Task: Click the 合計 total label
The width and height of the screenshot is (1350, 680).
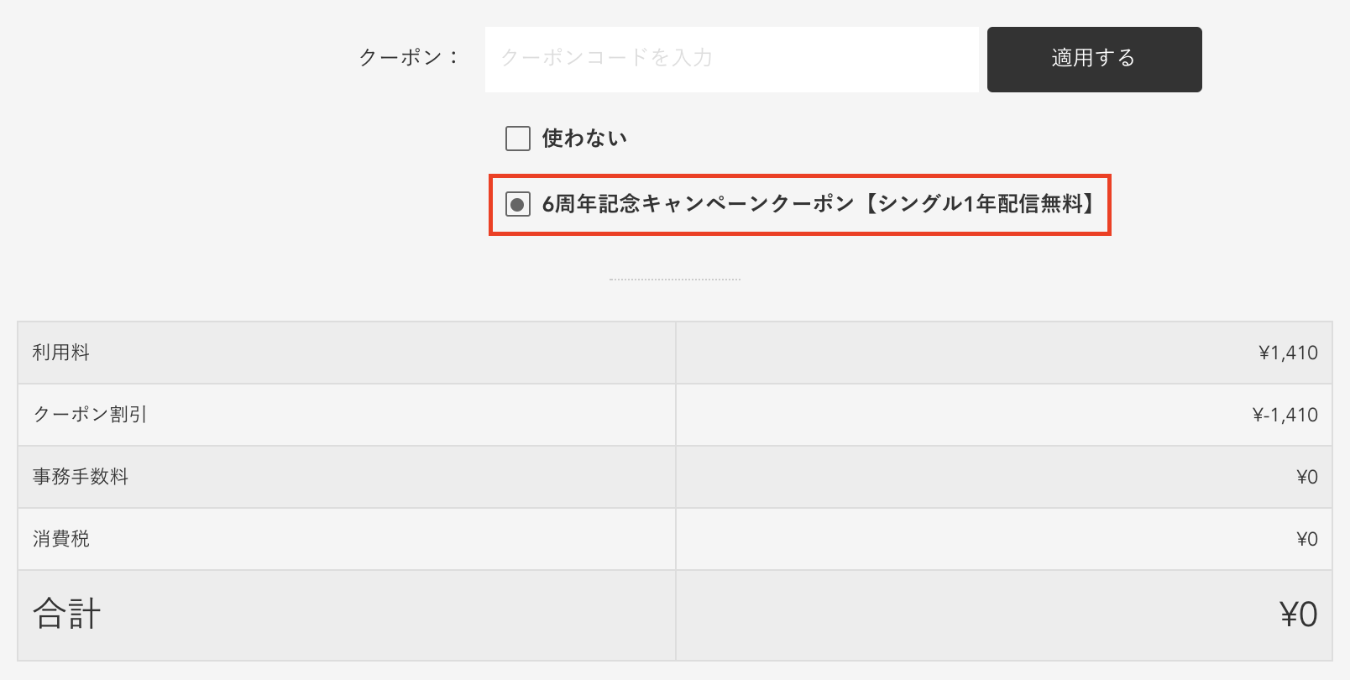Action: coord(67,615)
